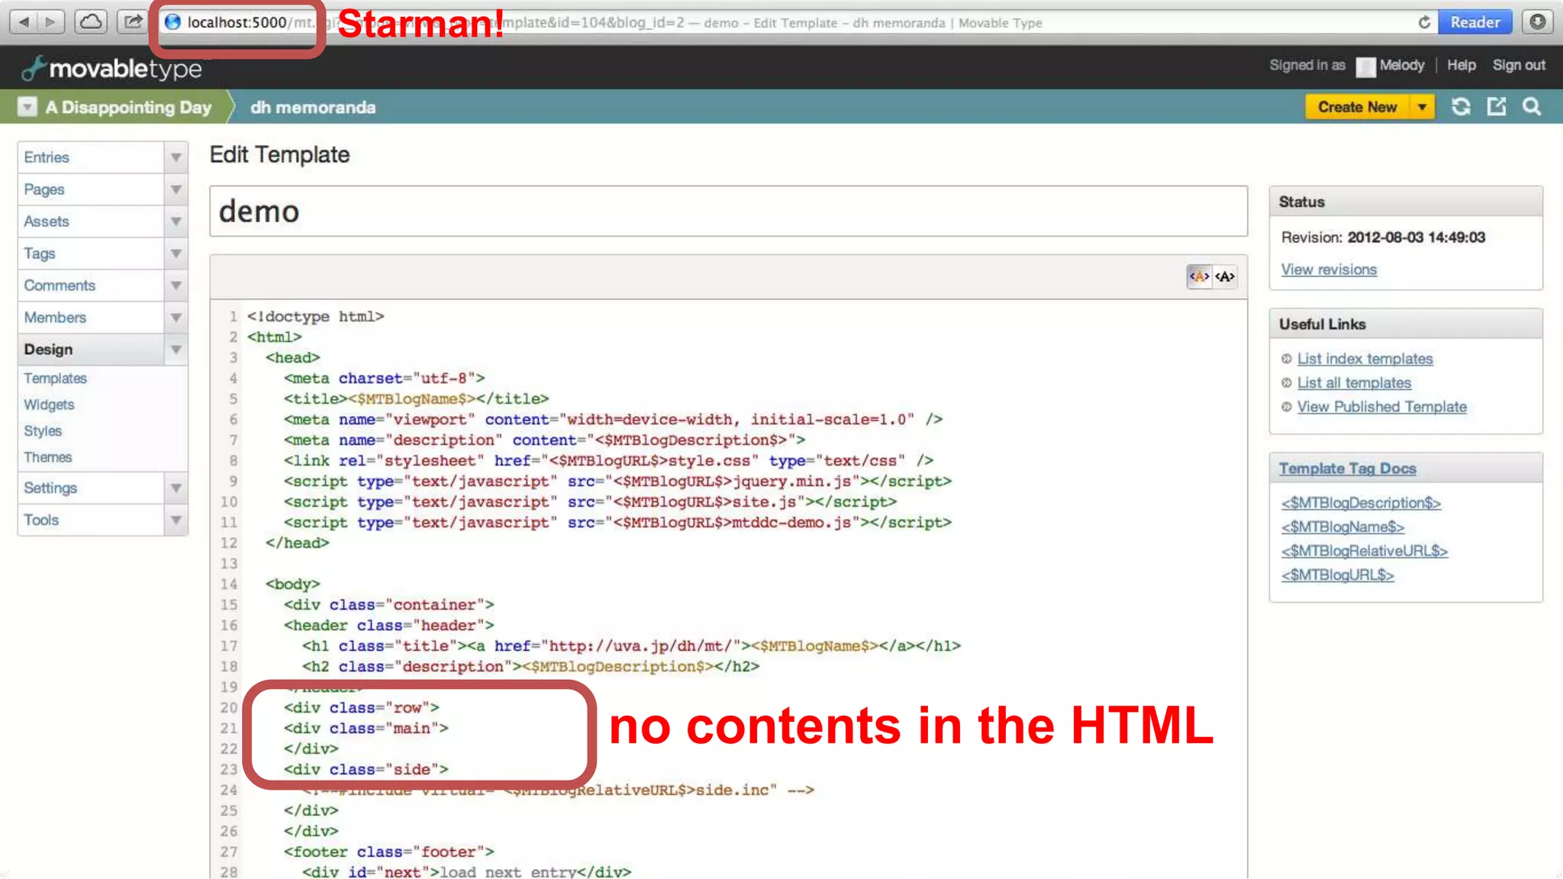Click the MTBlogDescription tag docs link
The image size is (1563, 879).
pyautogui.click(x=1361, y=503)
